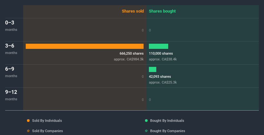The height and width of the screenshot is (135, 264).
Task: Select the Bought By Individuals legend label
Action: [x=167, y=121]
